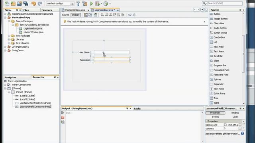Viewport: 255px width, 143px height.
Task: Collapse the jPanel1 node in the Inspector
Action: click(x=9, y=92)
